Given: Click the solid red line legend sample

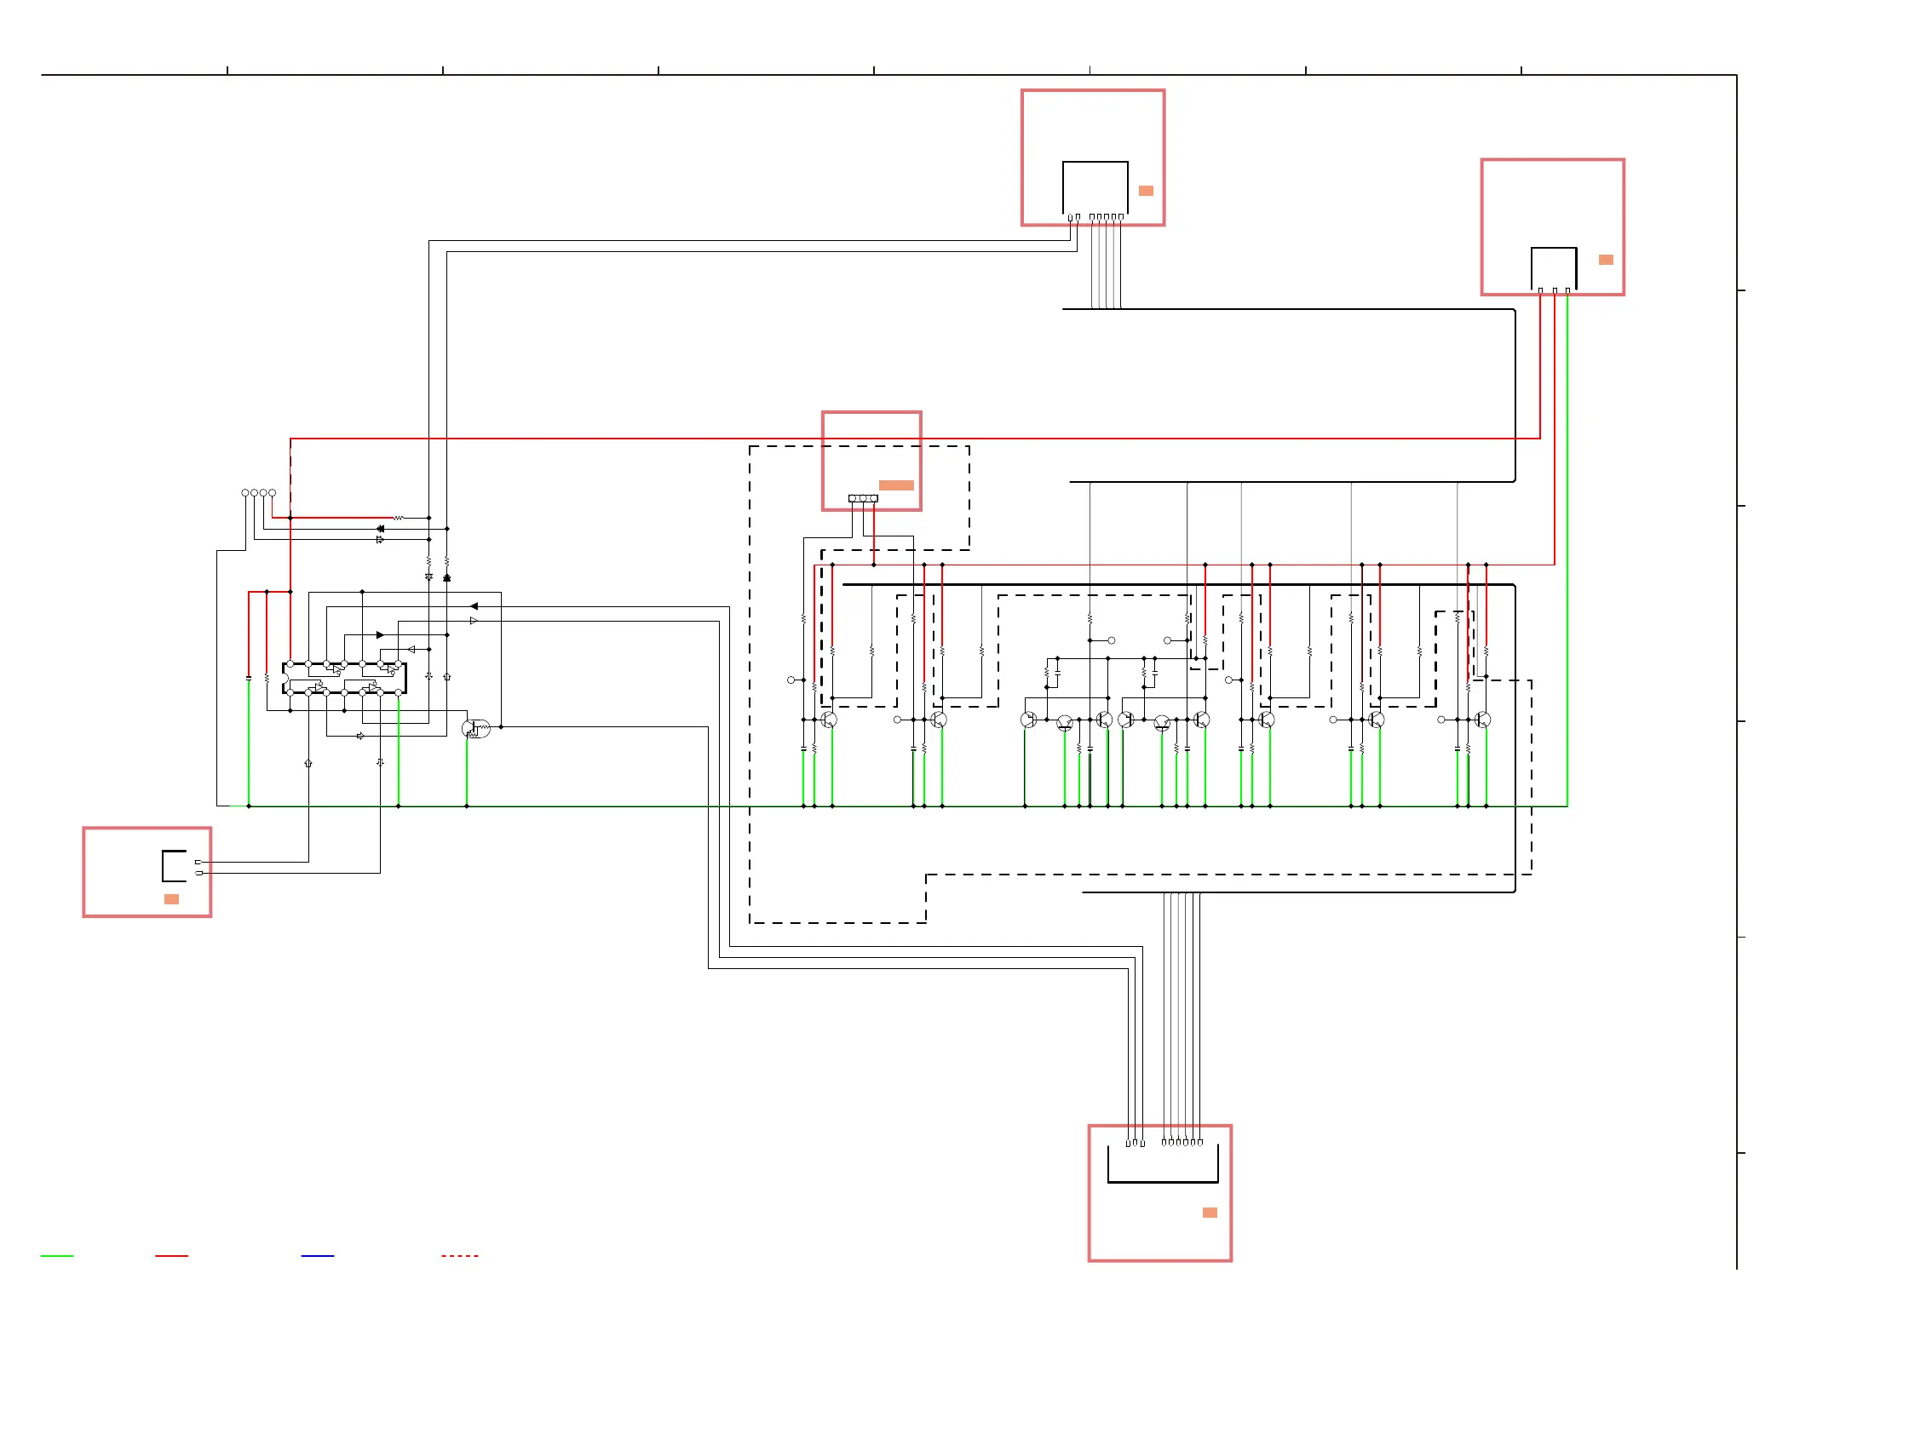Looking at the screenshot, I should (171, 1256).
